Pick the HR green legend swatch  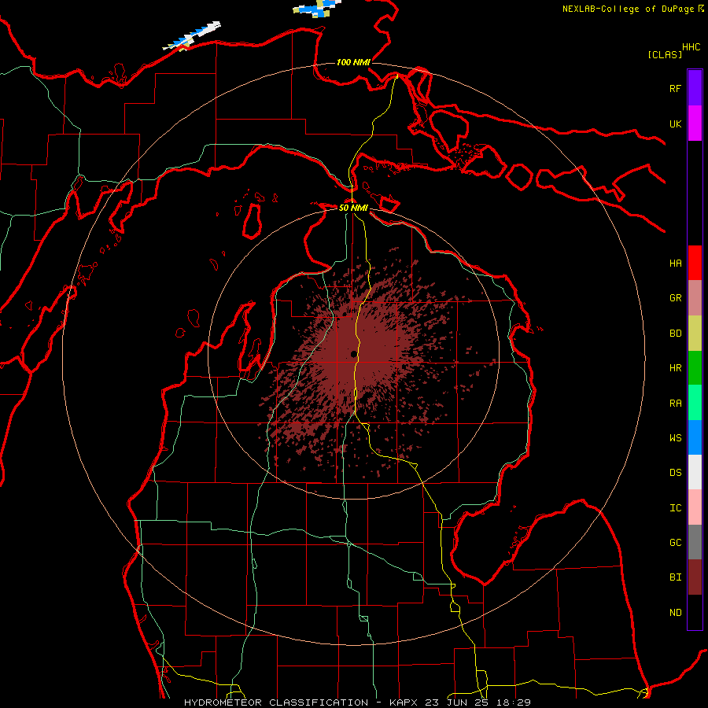point(695,368)
